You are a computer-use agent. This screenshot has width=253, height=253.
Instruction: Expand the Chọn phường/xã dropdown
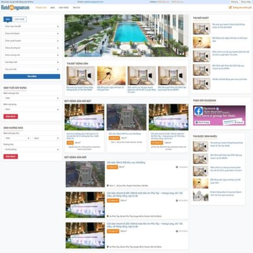coord(32,48)
